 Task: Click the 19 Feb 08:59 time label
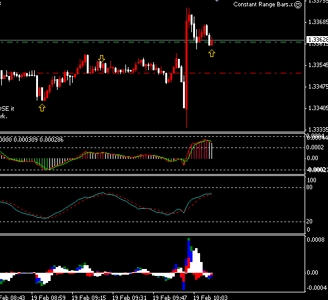(x=48, y=297)
